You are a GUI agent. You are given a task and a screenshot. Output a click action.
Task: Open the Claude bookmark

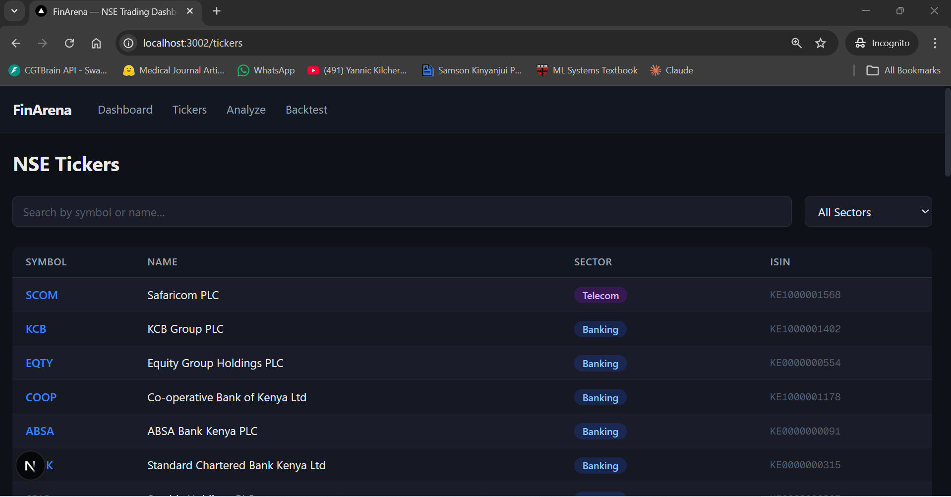coord(671,70)
